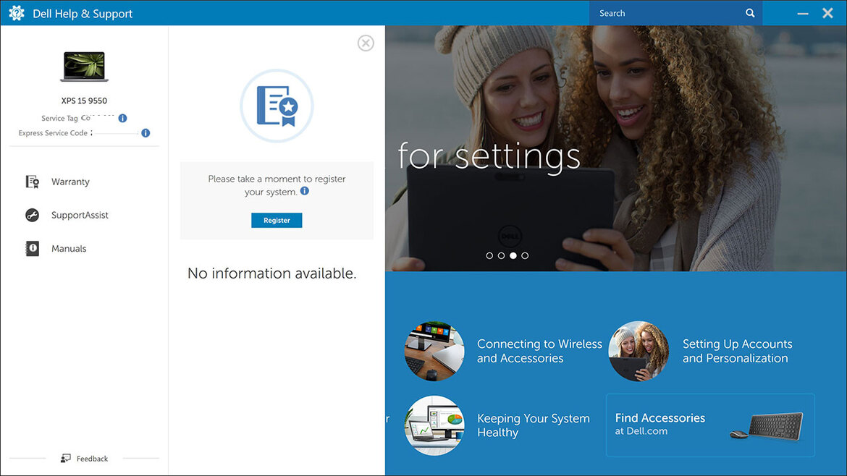The height and width of the screenshot is (476, 847).
Task: Click the Warranty certificate icon
Action: pyautogui.click(x=33, y=182)
